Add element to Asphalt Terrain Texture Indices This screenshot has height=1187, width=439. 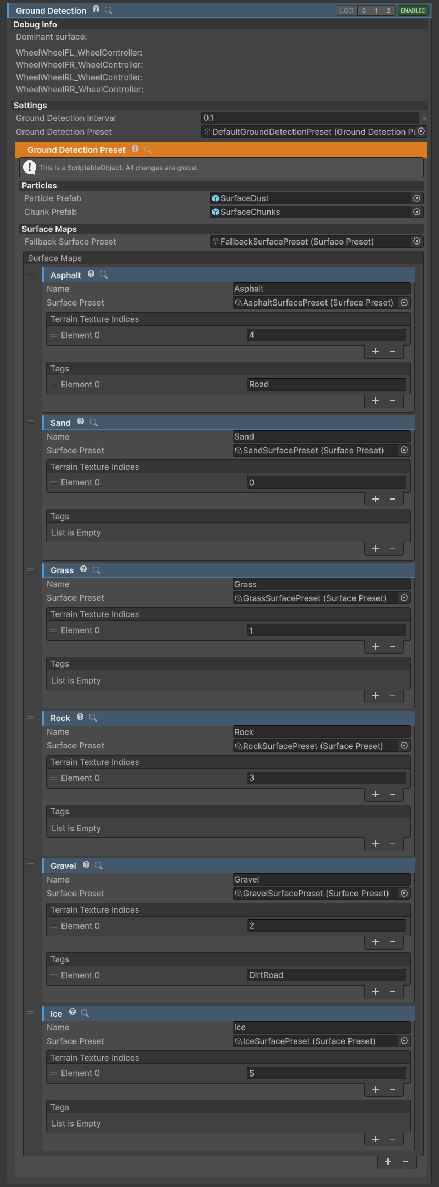[375, 351]
